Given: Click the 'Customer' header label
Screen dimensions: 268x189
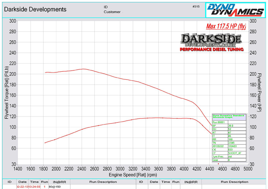Looking at the screenshot, I should (x=112, y=12).
